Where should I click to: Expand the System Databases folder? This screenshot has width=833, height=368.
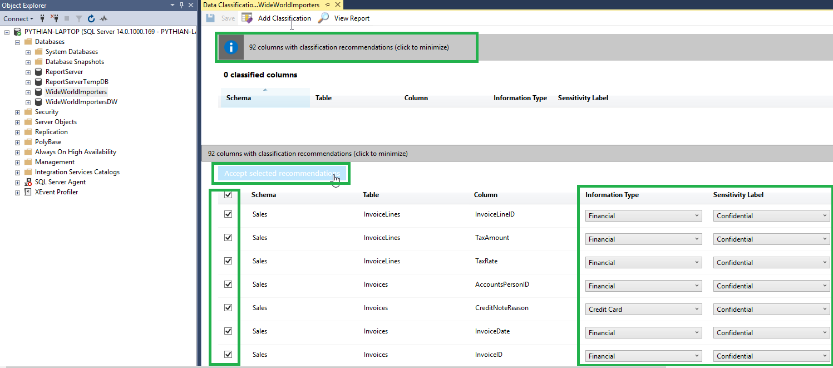click(28, 52)
